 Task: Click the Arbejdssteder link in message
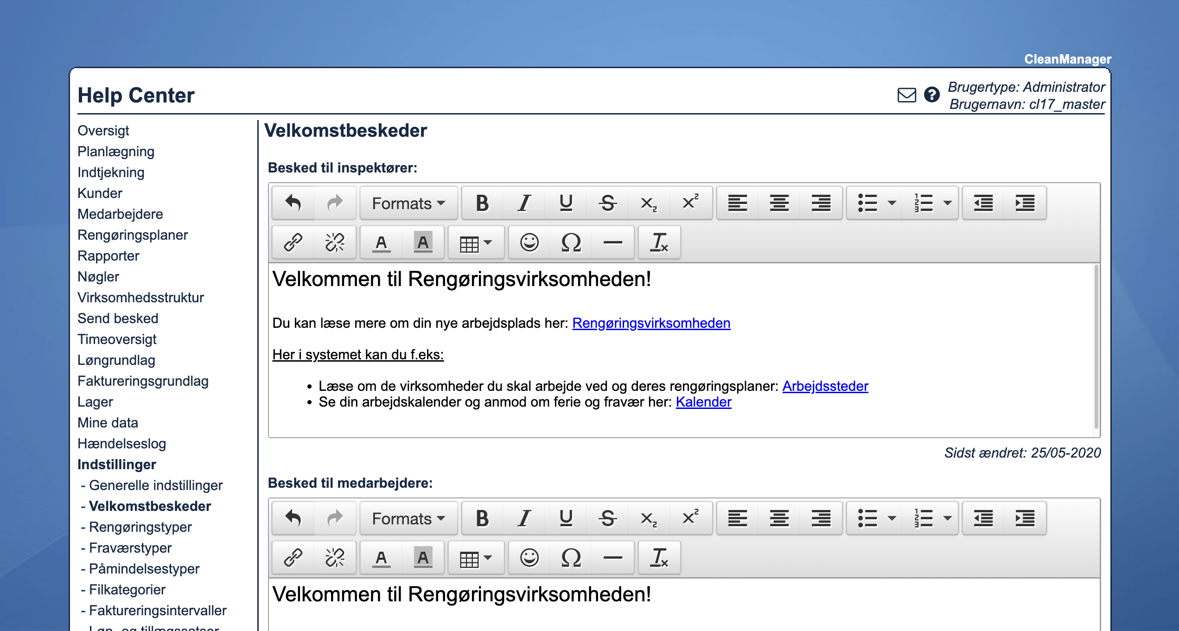tap(825, 386)
